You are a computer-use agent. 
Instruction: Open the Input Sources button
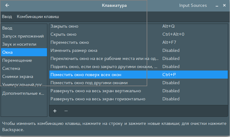(x=193, y=5)
